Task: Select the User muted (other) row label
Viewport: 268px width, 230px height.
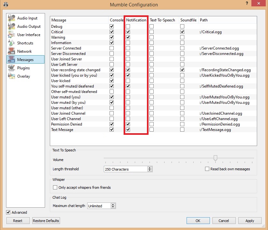Action: (67, 108)
